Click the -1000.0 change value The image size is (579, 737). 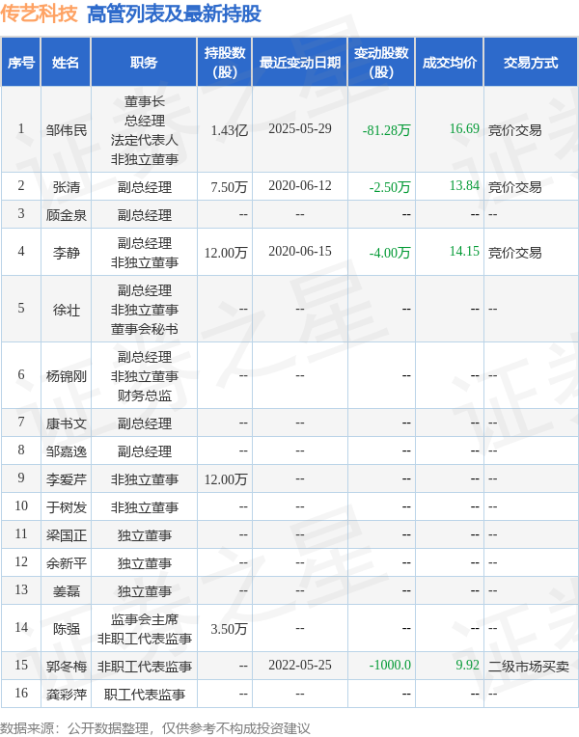point(390,665)
